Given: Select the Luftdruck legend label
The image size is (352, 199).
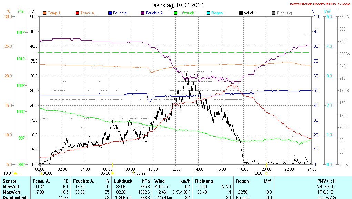Looking at the screenshot, I should click(x=187, y=13).
